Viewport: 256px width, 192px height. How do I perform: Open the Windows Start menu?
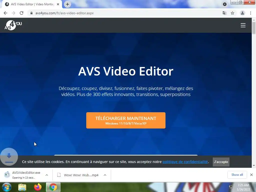(7, 187)
